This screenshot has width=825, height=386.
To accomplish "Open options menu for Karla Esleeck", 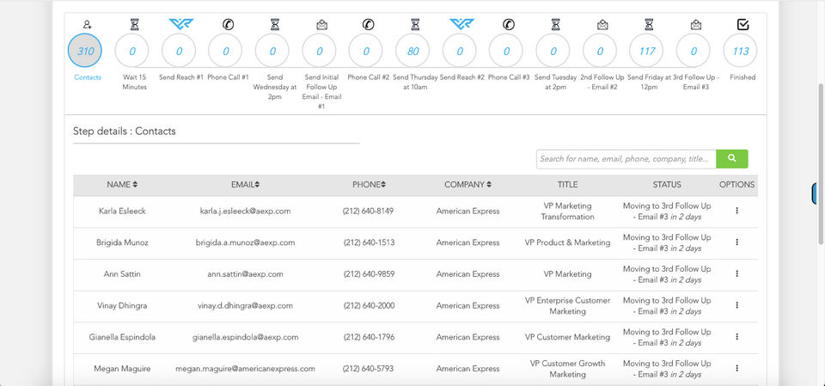I will [736, 211].
